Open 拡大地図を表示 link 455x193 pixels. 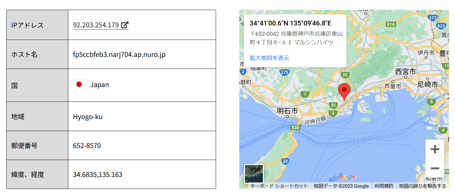[269, 58]
